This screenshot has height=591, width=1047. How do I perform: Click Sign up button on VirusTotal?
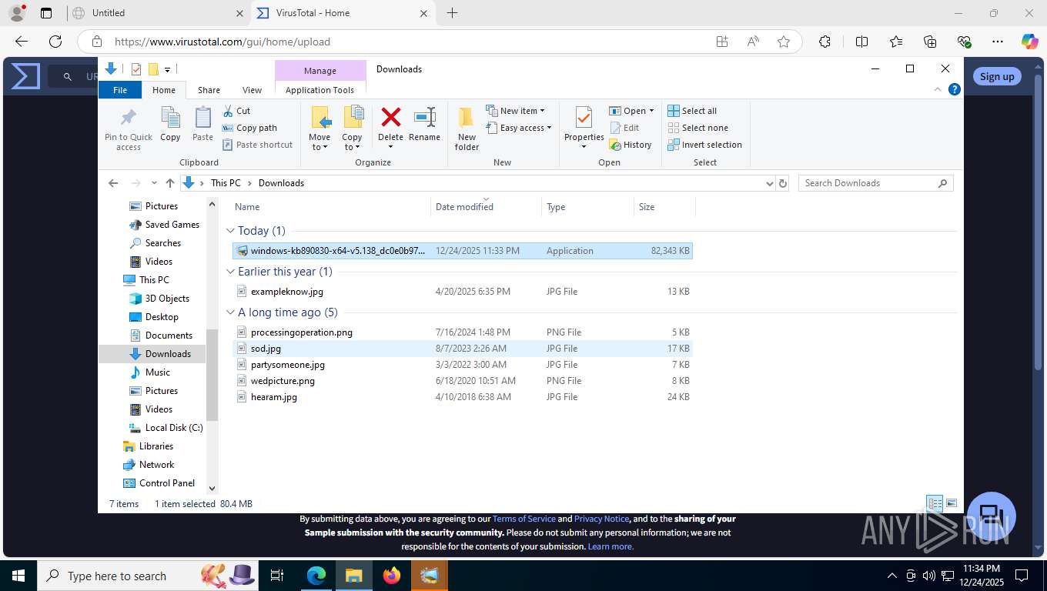tap(997, 76)
